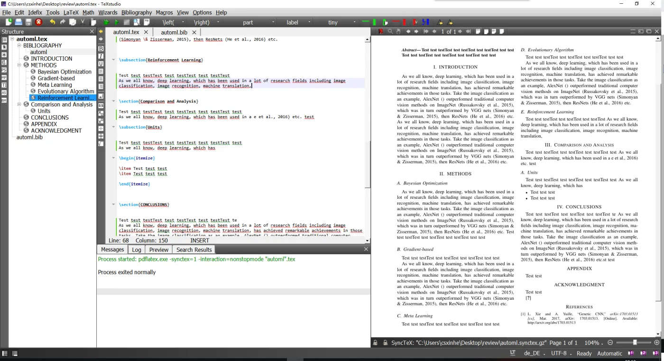This screenshot has height=361, width=664.
Task: Click the Underline formatting icon in the editor sidebar
Action: pos(101,64)
